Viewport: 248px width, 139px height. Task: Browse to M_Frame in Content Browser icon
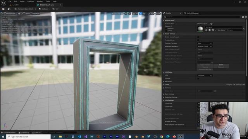(210, 30)
